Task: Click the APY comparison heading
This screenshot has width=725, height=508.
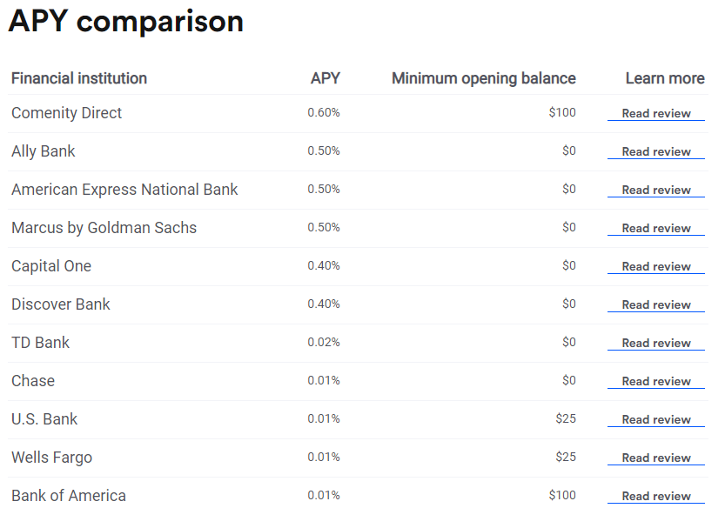Action: [x=126, y=22]
